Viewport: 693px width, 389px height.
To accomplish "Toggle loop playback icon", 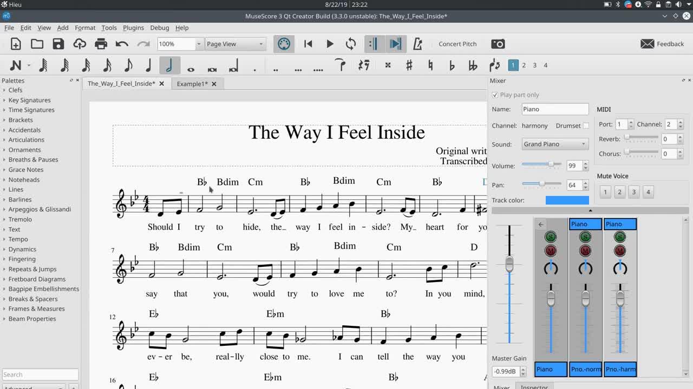I will (x=351, y=44).
